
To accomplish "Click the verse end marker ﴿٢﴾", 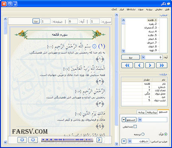I will [x=100, y=81].
